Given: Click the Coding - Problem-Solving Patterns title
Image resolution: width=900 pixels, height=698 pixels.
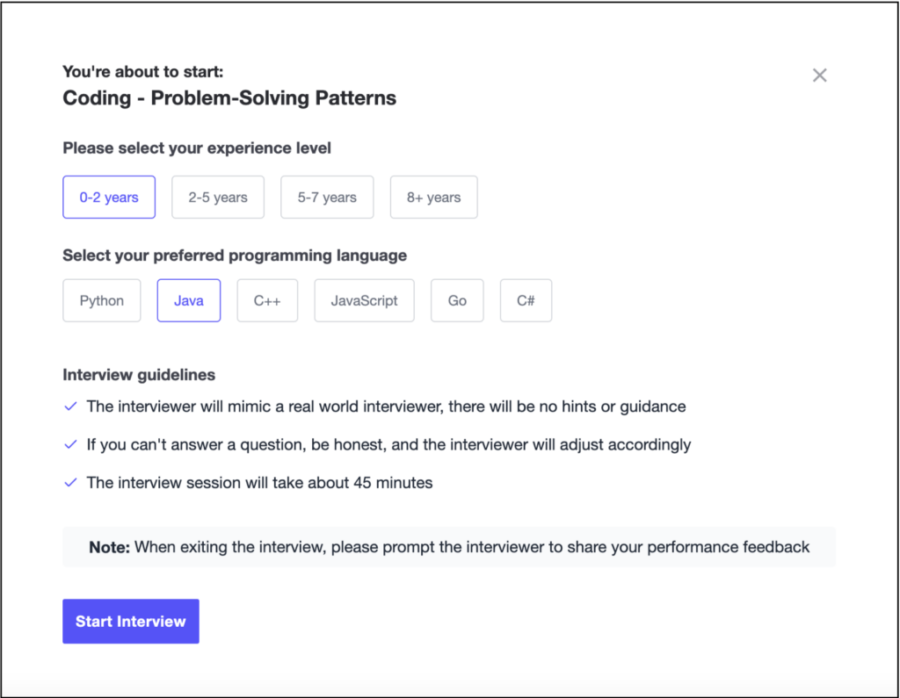Looking at the screenshot, I should (x=229, y=97).
